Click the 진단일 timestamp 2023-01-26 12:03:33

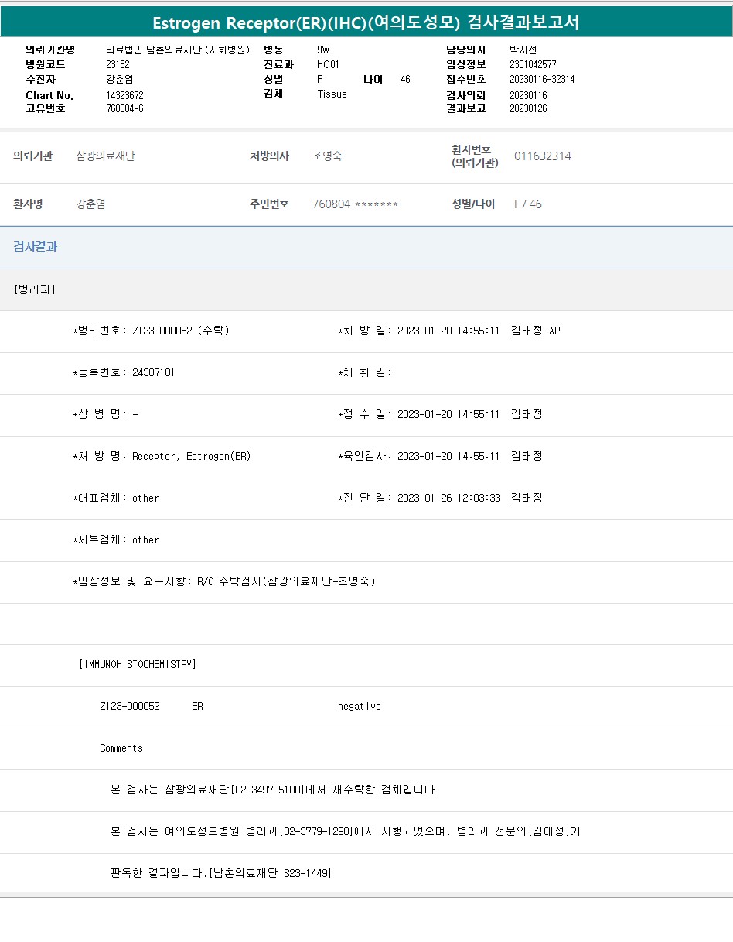coord(448,498)
